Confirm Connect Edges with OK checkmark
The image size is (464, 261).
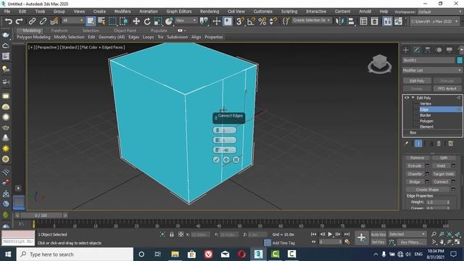pos(216,159)
